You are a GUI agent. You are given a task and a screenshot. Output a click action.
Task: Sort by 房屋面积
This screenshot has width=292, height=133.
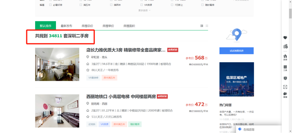[129, 26]
